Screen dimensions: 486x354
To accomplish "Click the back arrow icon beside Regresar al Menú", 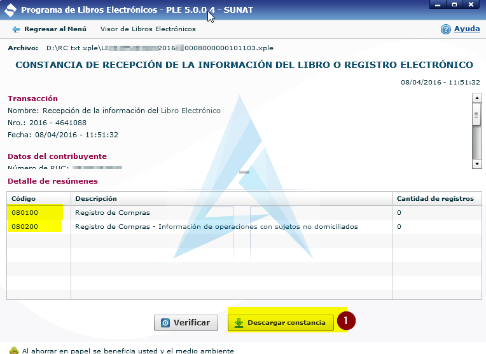I will [16, 29].
